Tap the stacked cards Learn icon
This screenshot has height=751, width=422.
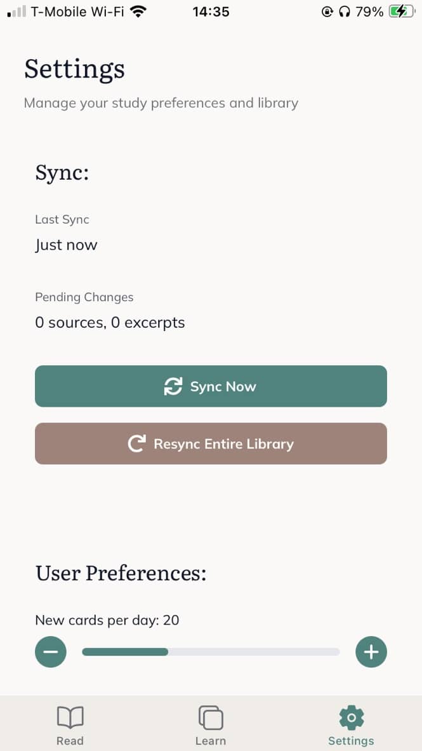(211, 718)
